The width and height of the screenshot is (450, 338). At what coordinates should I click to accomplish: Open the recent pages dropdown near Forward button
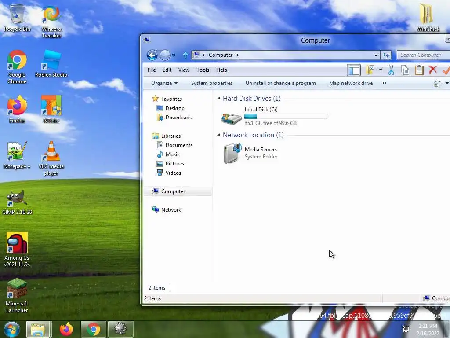pos(174,55)
